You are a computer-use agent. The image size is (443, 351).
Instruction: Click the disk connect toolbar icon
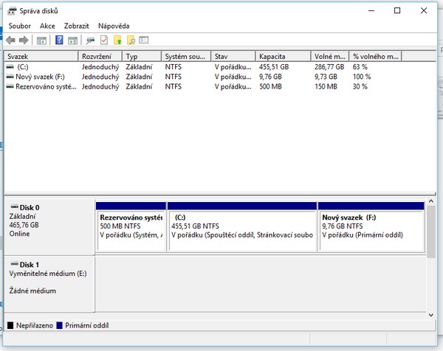tap(91, 40)
